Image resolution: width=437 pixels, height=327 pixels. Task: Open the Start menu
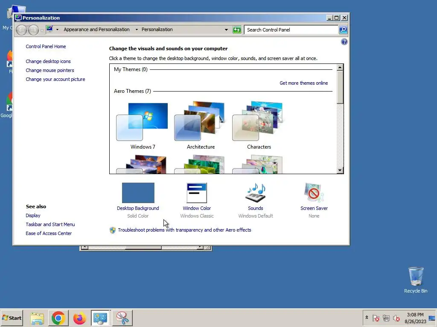click(x=12, y=318)
